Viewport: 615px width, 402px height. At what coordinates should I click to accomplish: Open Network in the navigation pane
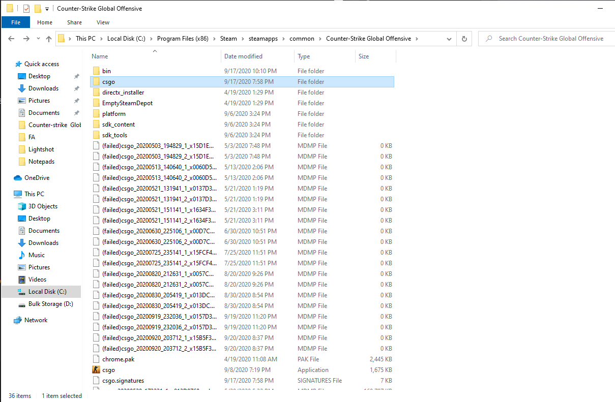coord(36,320)
